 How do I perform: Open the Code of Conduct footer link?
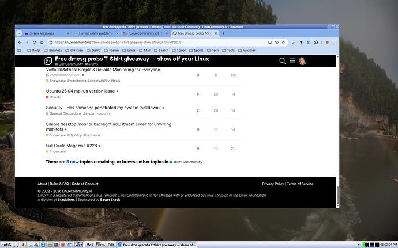pos(85,184)
